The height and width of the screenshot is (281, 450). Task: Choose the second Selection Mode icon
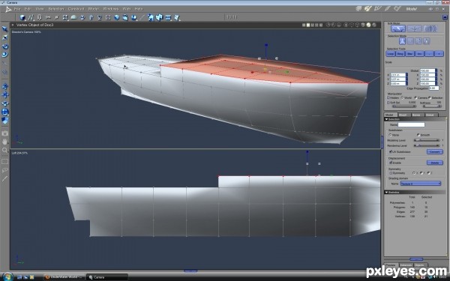[410, 41]
